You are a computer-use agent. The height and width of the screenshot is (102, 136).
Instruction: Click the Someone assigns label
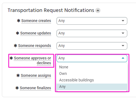[x=36, y=76]
